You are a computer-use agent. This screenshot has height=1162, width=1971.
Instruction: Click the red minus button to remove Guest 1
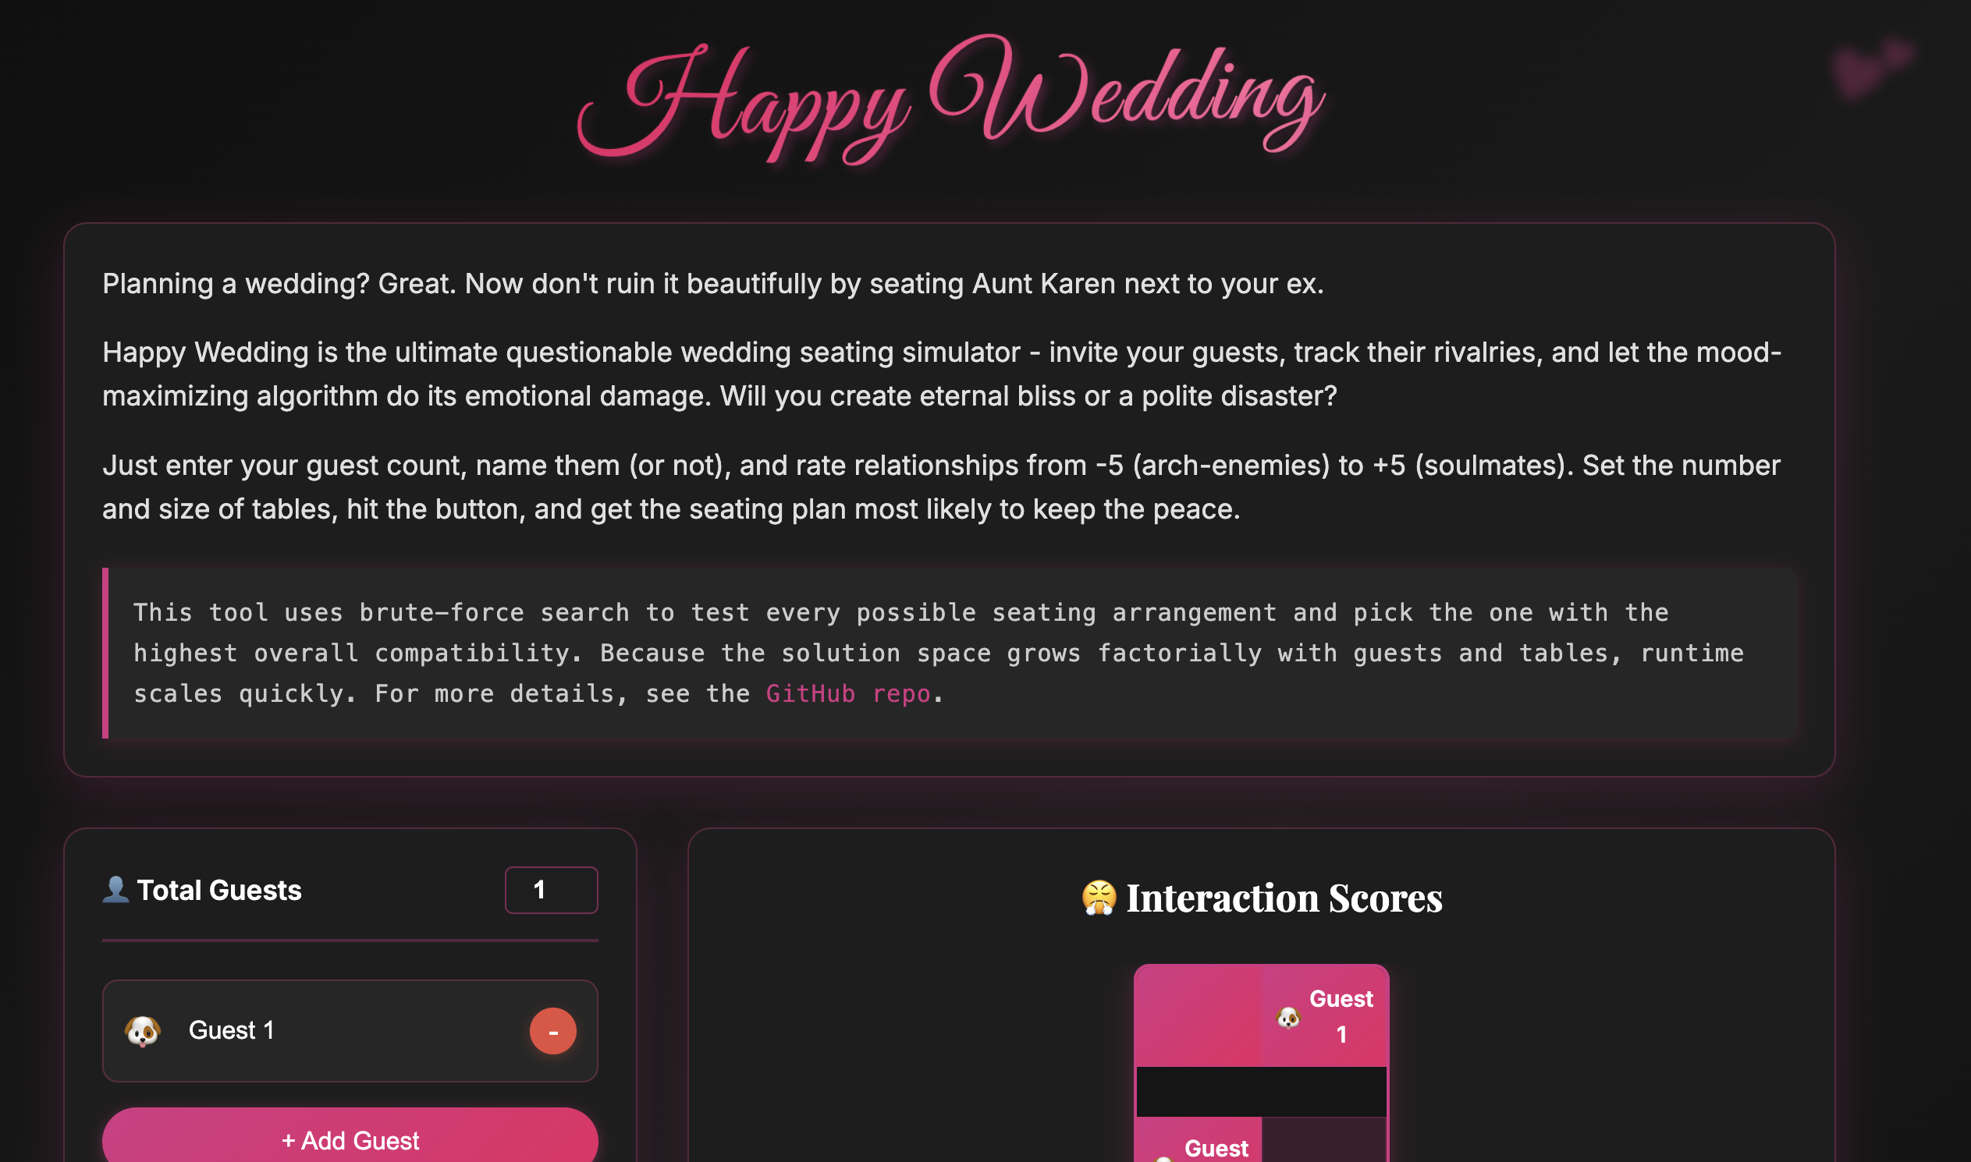[552, 1030]
